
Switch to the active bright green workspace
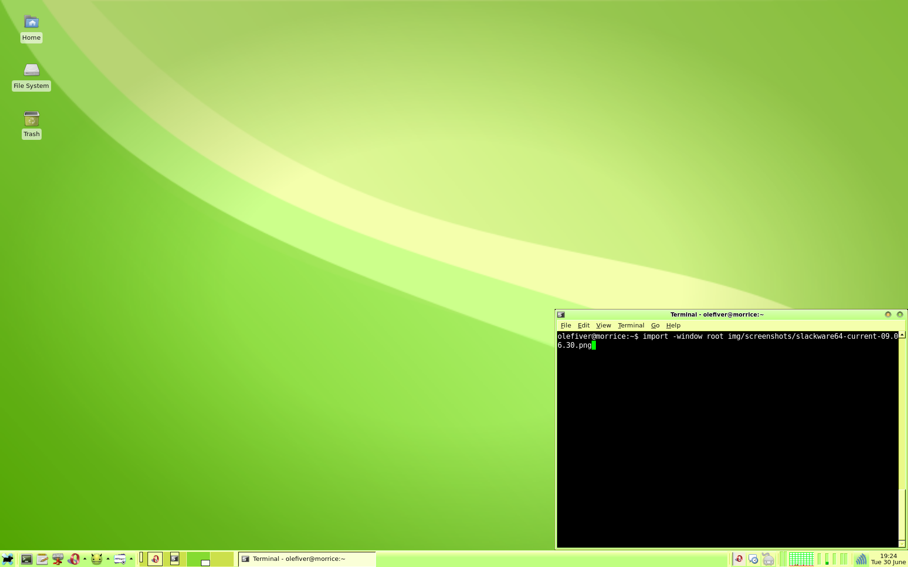click(x=198, y=559)
